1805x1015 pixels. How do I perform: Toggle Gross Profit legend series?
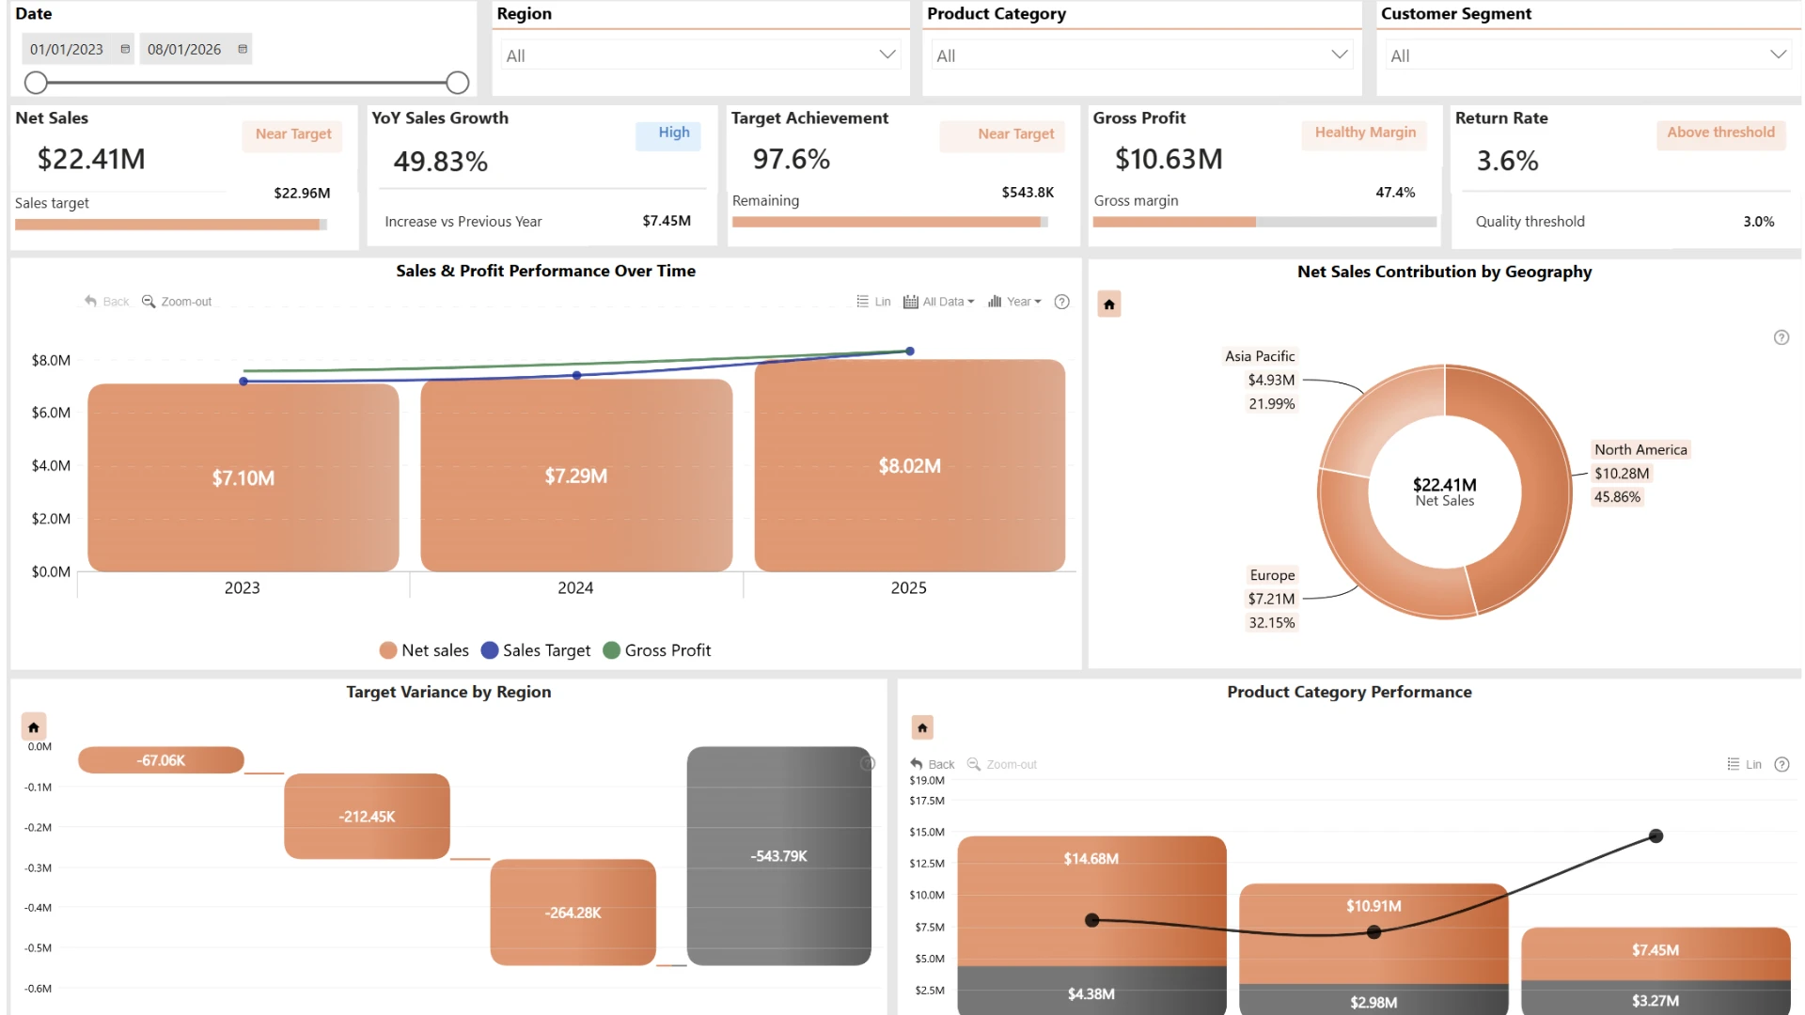click(x=657, y=650)
